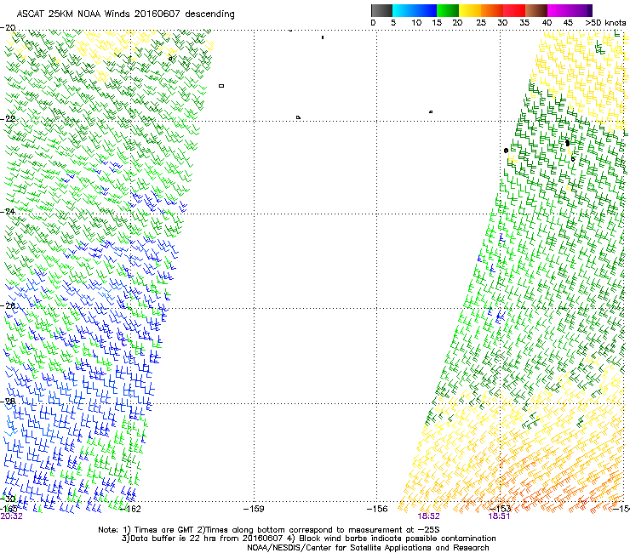Screen dimensions: 630x553
Task: Click the cyan-to-blue 5–15 knots color segment
Action: point(415,10)
